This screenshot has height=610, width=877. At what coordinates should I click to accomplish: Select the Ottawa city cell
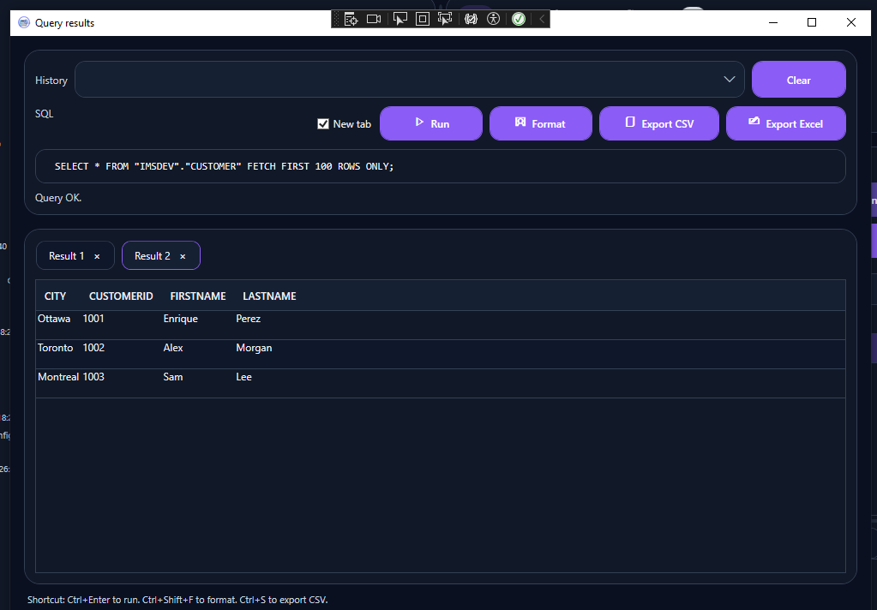tap(54, 319)
